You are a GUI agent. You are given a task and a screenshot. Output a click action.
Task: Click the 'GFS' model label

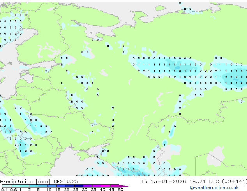tap(58, 182)
